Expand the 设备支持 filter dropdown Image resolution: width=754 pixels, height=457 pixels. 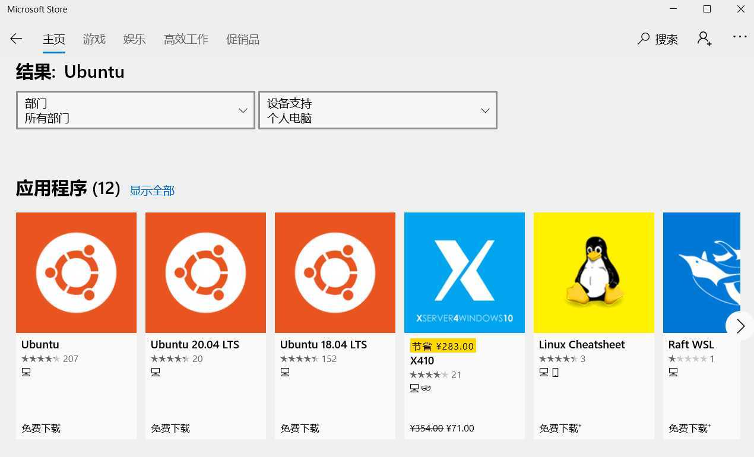378,110
